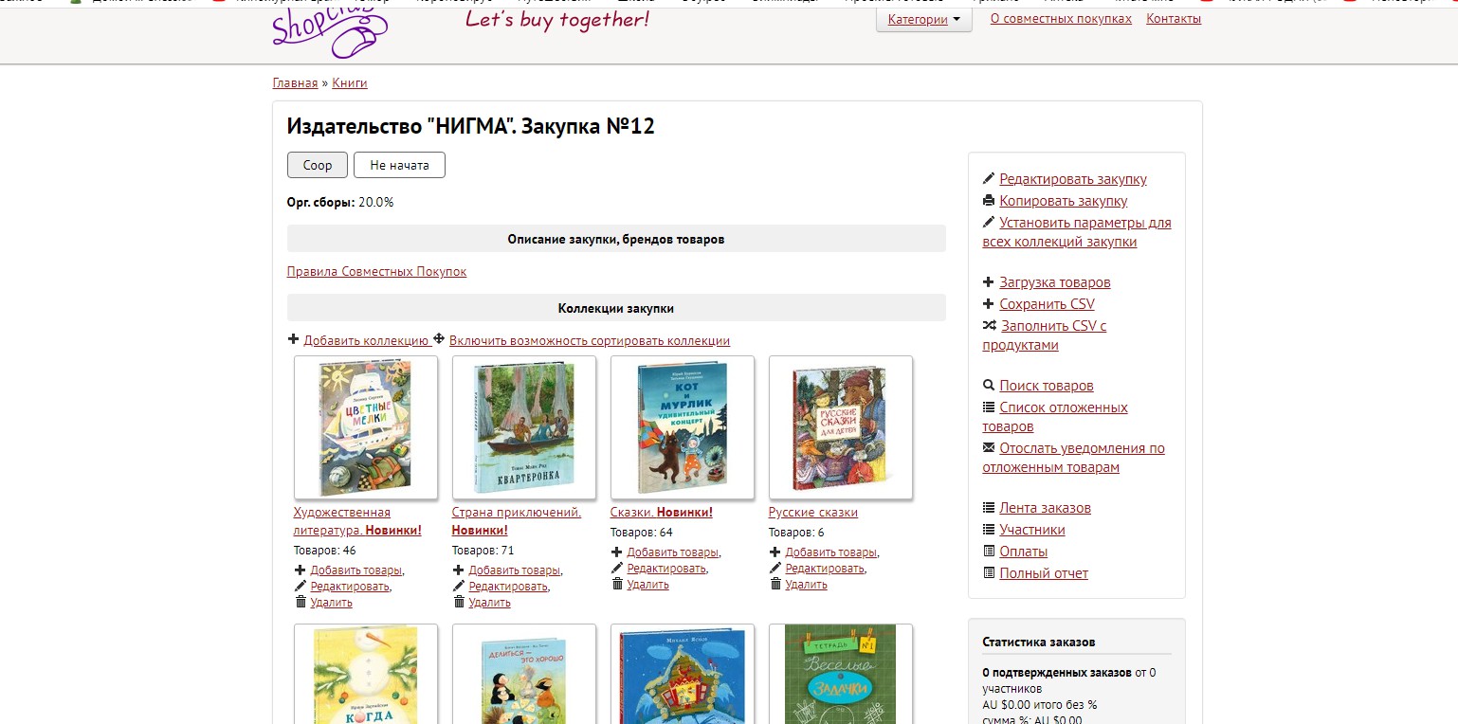1458x724 pixels.
Task: Click the Не начата status button
Action: pos(399,165)
